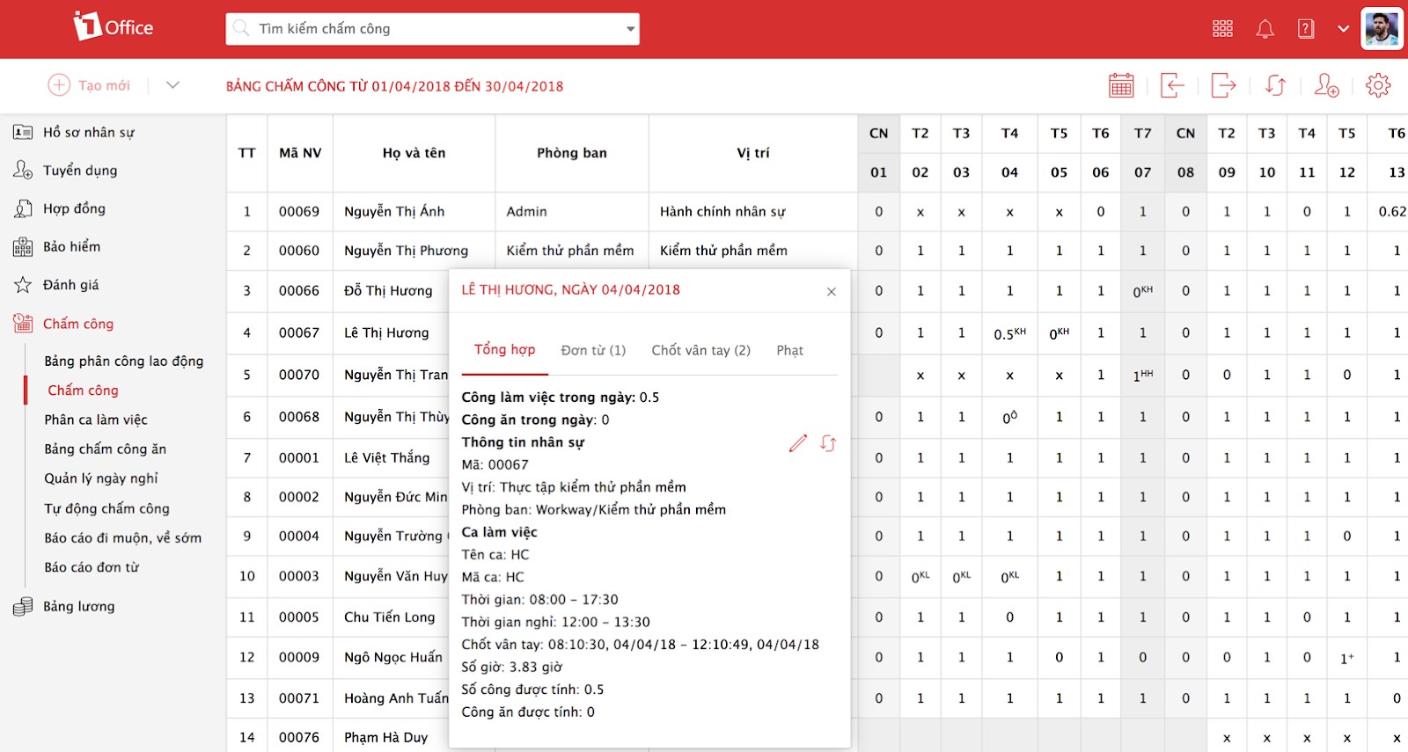This screenshot has width=1408, height=752.
Task: Open the calendar date range icon
Action: click(1121, 85)
